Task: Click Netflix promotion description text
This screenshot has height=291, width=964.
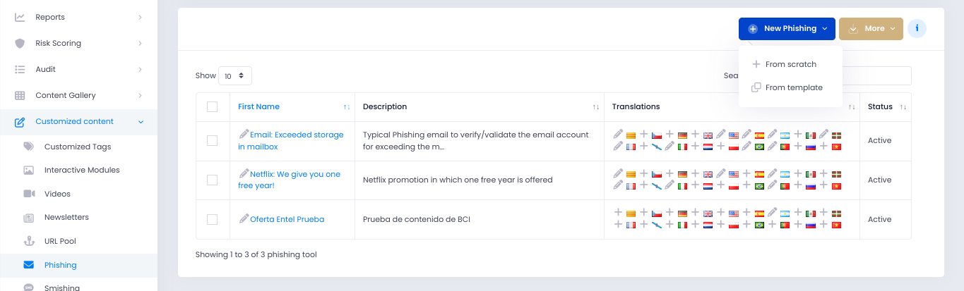Action: (458, 180)
